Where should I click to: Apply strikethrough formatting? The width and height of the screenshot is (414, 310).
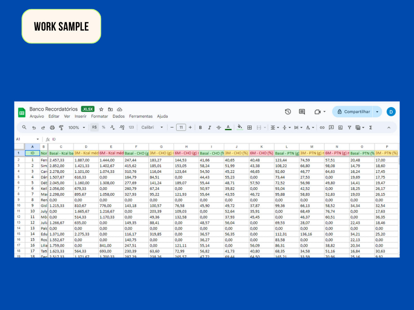[x=219, y=128]
